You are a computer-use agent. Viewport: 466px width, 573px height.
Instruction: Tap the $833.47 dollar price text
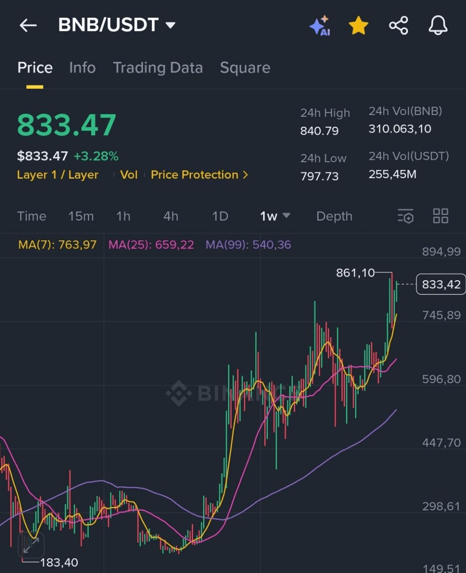click(42, 156)
